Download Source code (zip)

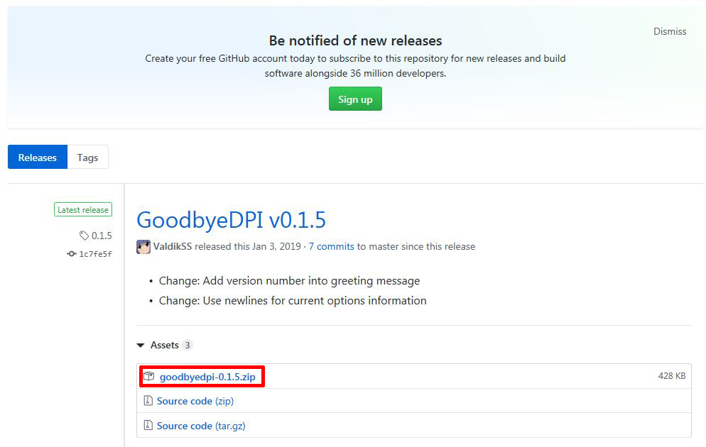[195, 401]
